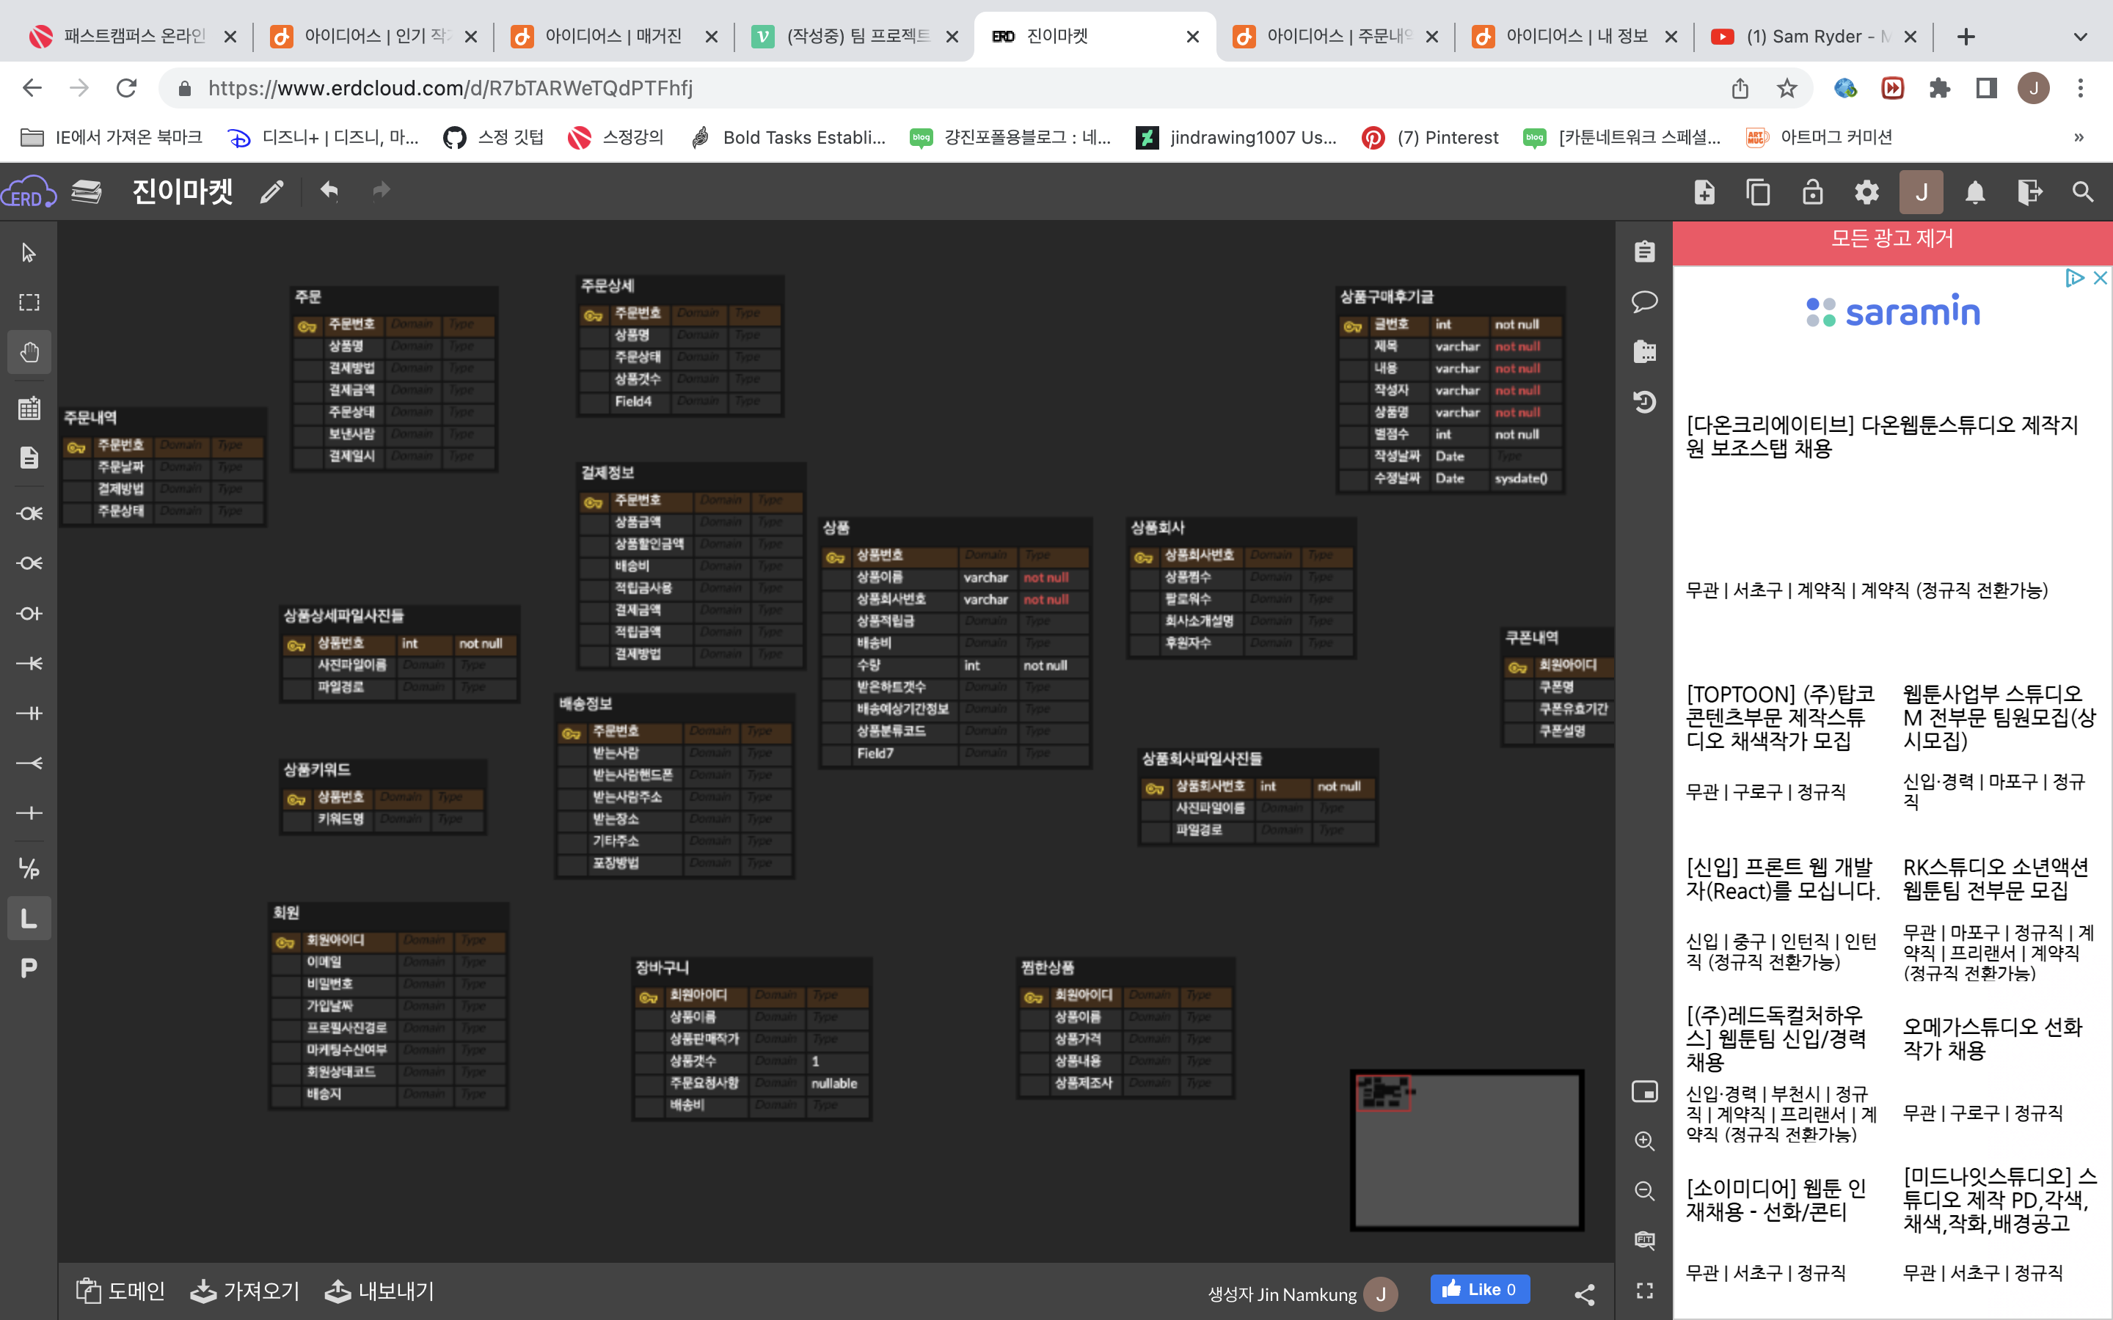Image resolution: width=2113 pixels, height=1320 pixels.
Task: Switch to the 아이디어스 | 매거진 tab
Action: point(614,36)
